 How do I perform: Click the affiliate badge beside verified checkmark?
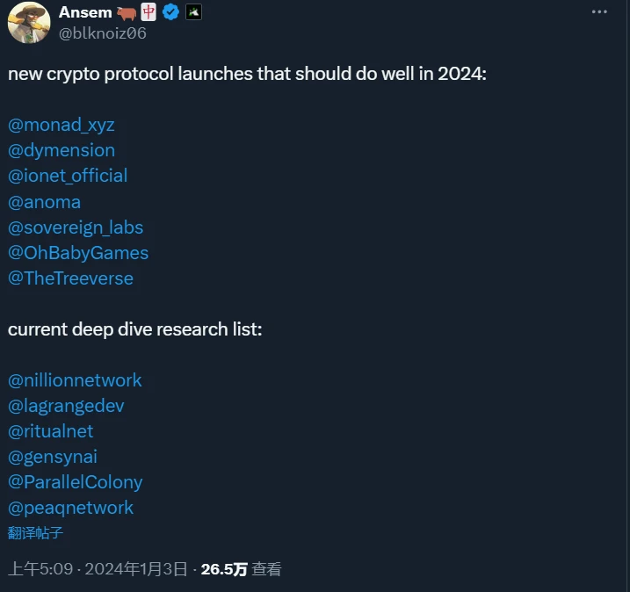(x=193, y=12)
